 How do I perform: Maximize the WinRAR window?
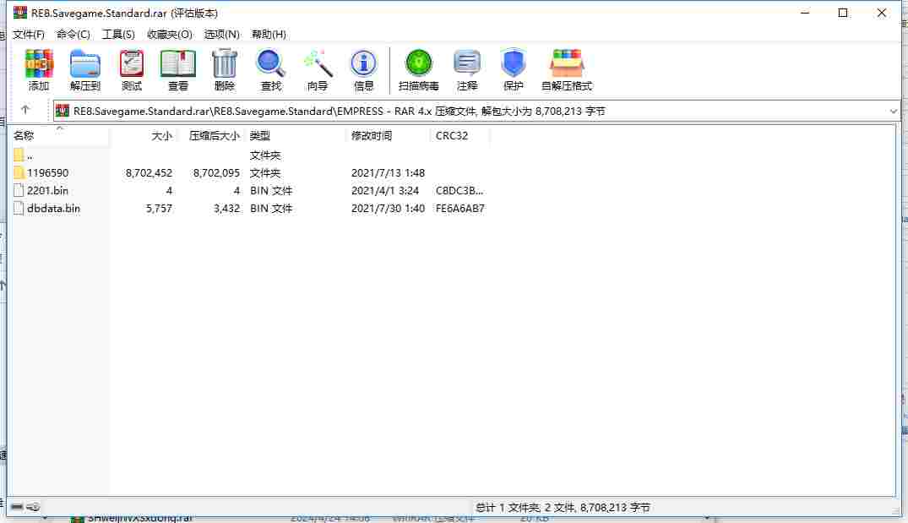(843, 13)
